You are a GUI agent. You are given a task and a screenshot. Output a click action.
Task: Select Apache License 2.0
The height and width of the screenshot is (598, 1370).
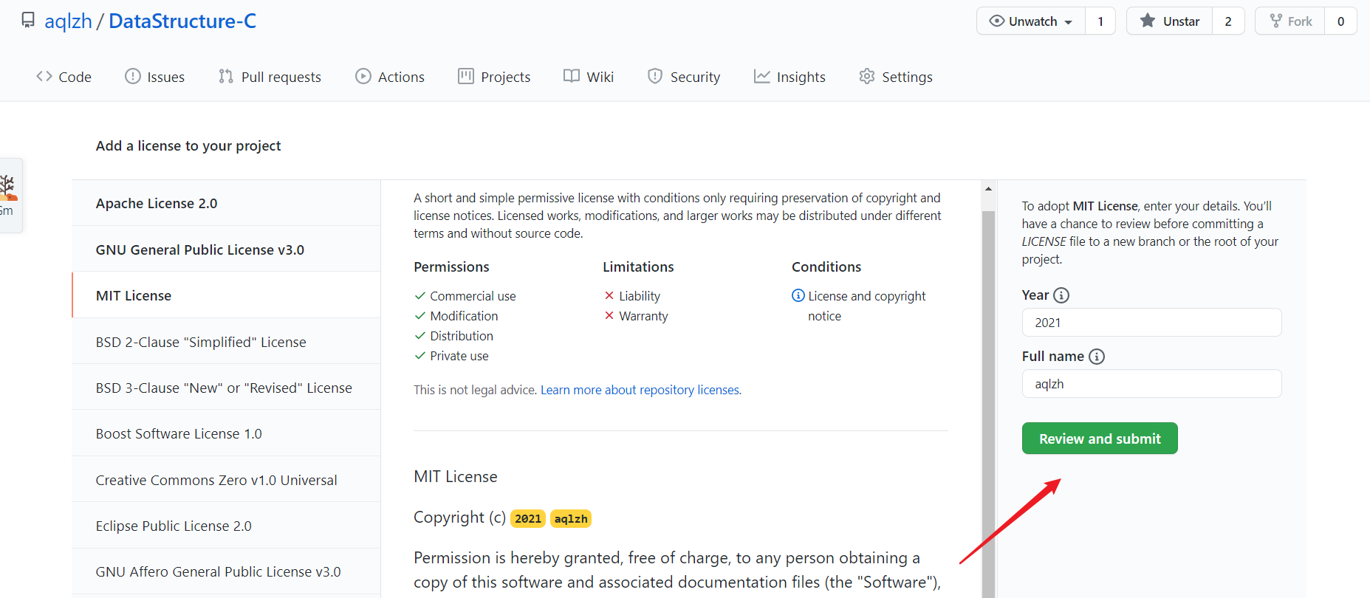[x=226, y=203]
